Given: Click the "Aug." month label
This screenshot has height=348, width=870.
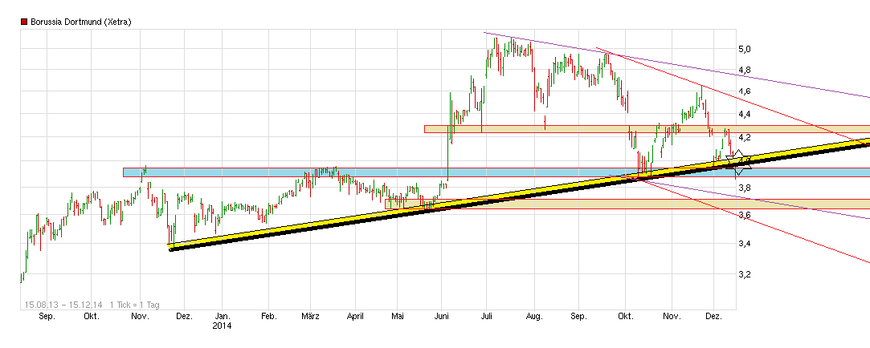Looking at the screenshot, I should coord(534,317).
